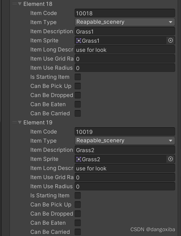This screenshot has width=181, height=236.
Task: Grab Element 18 reorder handle
Action: [x=15, y=4]
